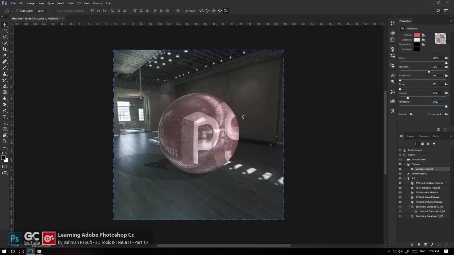Select the Gradient tool

point(5,92)
